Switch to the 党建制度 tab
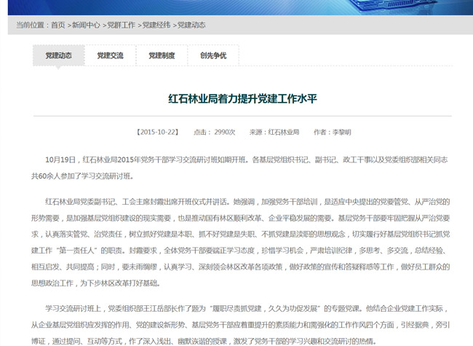This screenshot has width=473, height=346. pyautogui.click(x=162, y=55)
